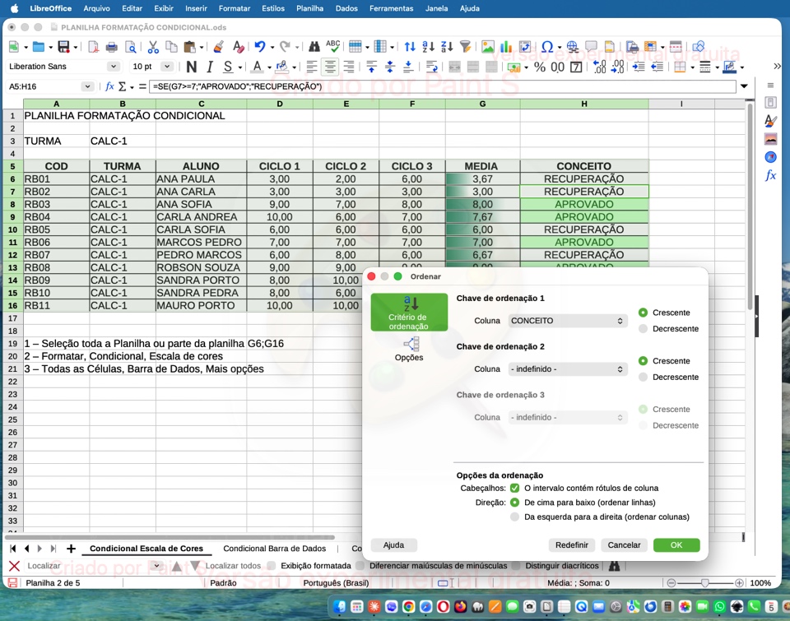Click the Print icon in toolbar

(111, 47)
